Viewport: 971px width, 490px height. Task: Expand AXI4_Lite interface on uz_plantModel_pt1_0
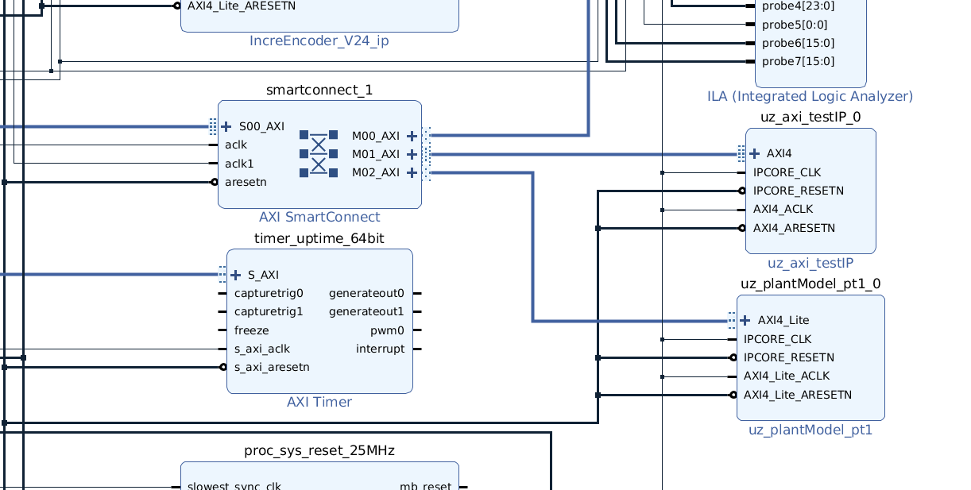pyautogui.click(x=745, y=320)
